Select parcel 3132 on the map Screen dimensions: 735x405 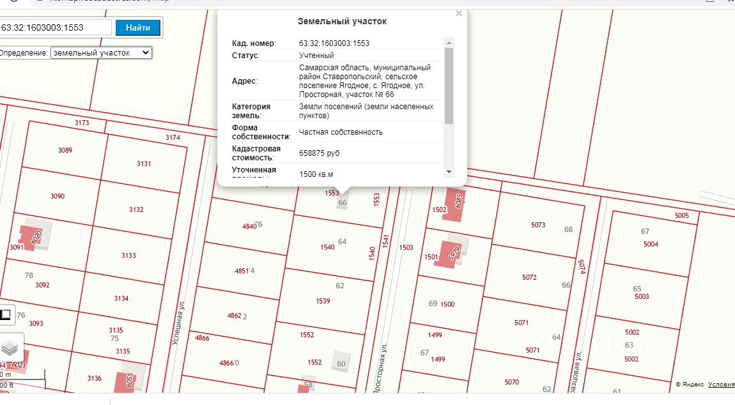(x=136, y=210)
